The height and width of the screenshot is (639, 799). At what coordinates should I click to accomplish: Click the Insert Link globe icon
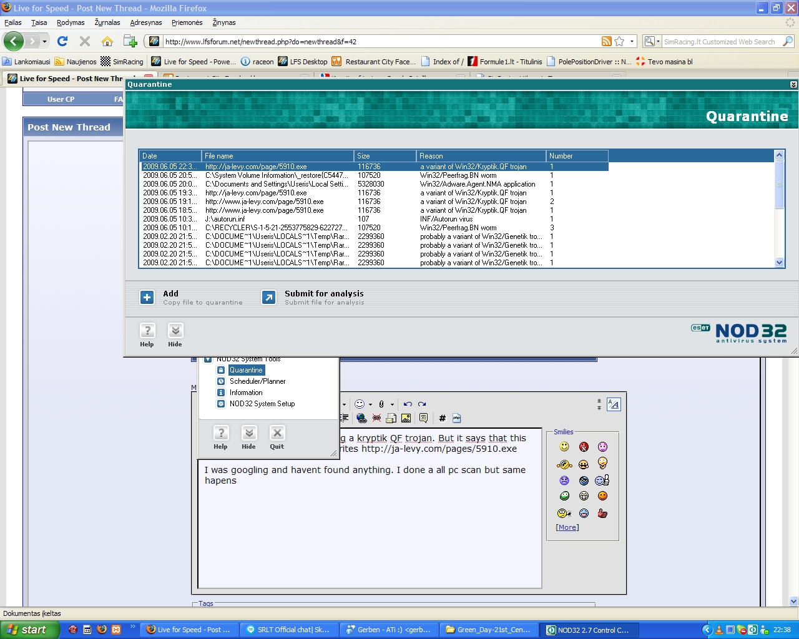click(x=361, y=418)
